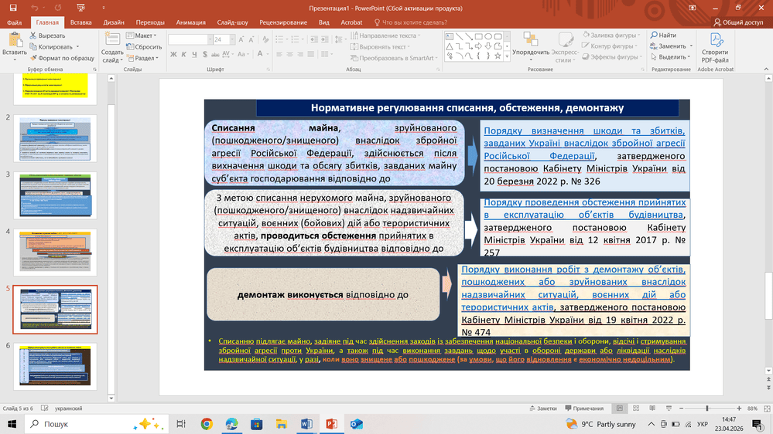The image size is (773, 434).
Task: Open the Layout (Макет) dropdown
Action: click(143, 36)
